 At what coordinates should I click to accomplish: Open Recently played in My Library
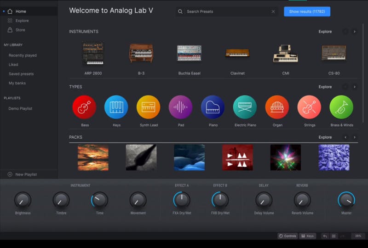[x=23, y=55]
